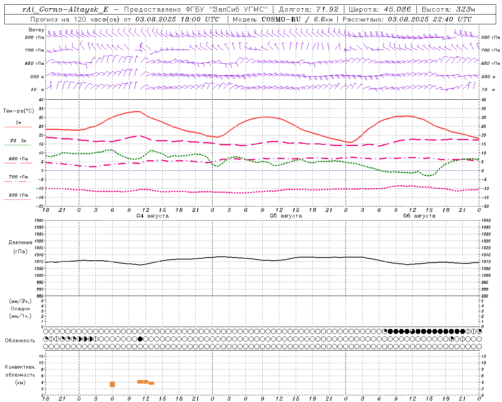This screenshot has height=402, width=502.
Task: Click the Конвективн. panel label
Action: (x=20, y=367)
